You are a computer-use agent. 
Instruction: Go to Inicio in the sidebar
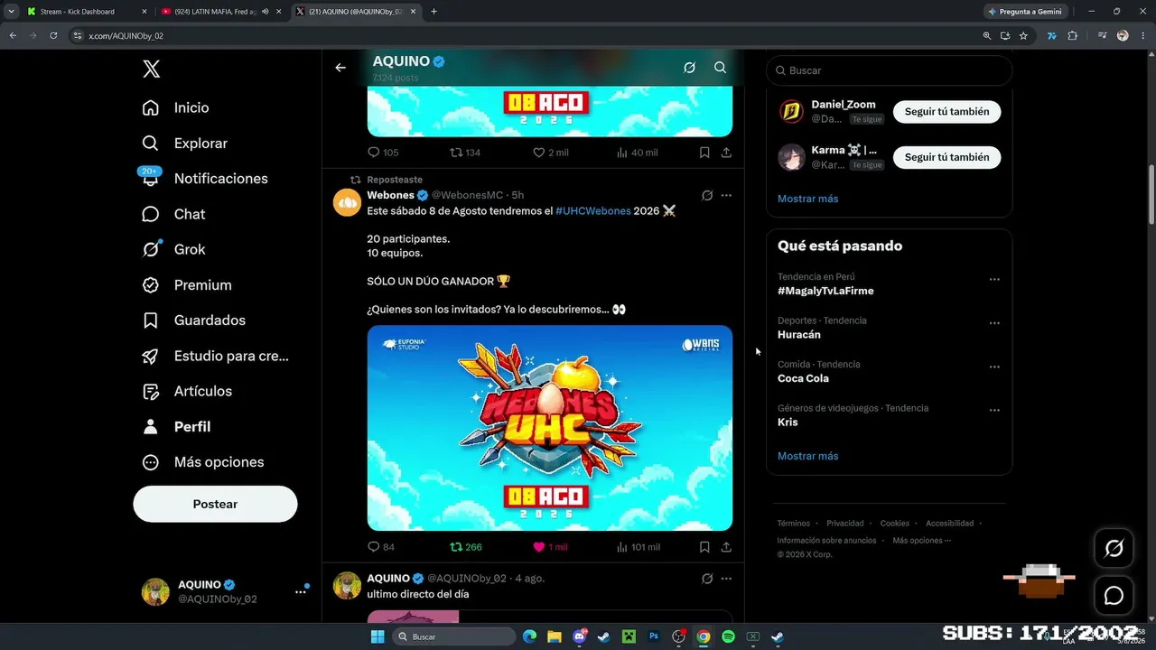point(175,107)
